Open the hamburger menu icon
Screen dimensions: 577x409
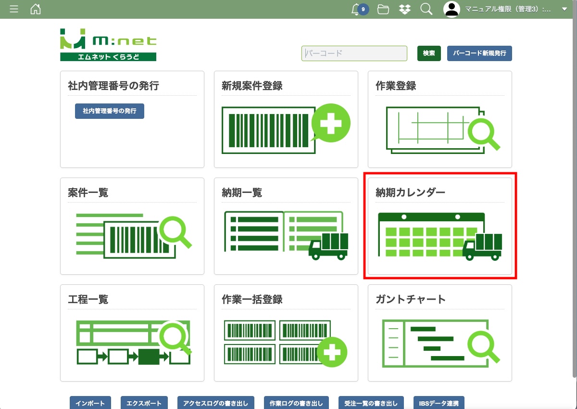pyautogui.click(x=14, y=9)
